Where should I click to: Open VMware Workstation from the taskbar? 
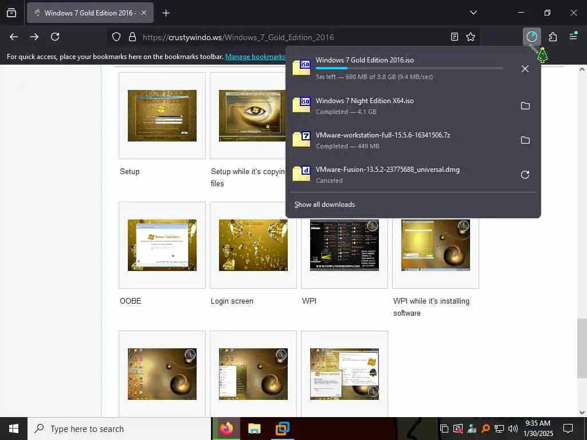282,429
